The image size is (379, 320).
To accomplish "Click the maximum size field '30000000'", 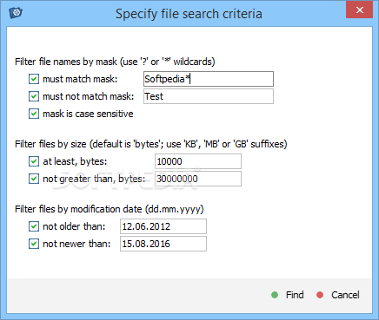I will pyautogui.click(x=198, y=179).
